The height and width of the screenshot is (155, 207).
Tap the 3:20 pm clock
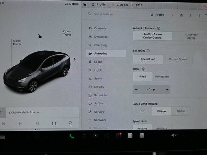tap(122, 5)
